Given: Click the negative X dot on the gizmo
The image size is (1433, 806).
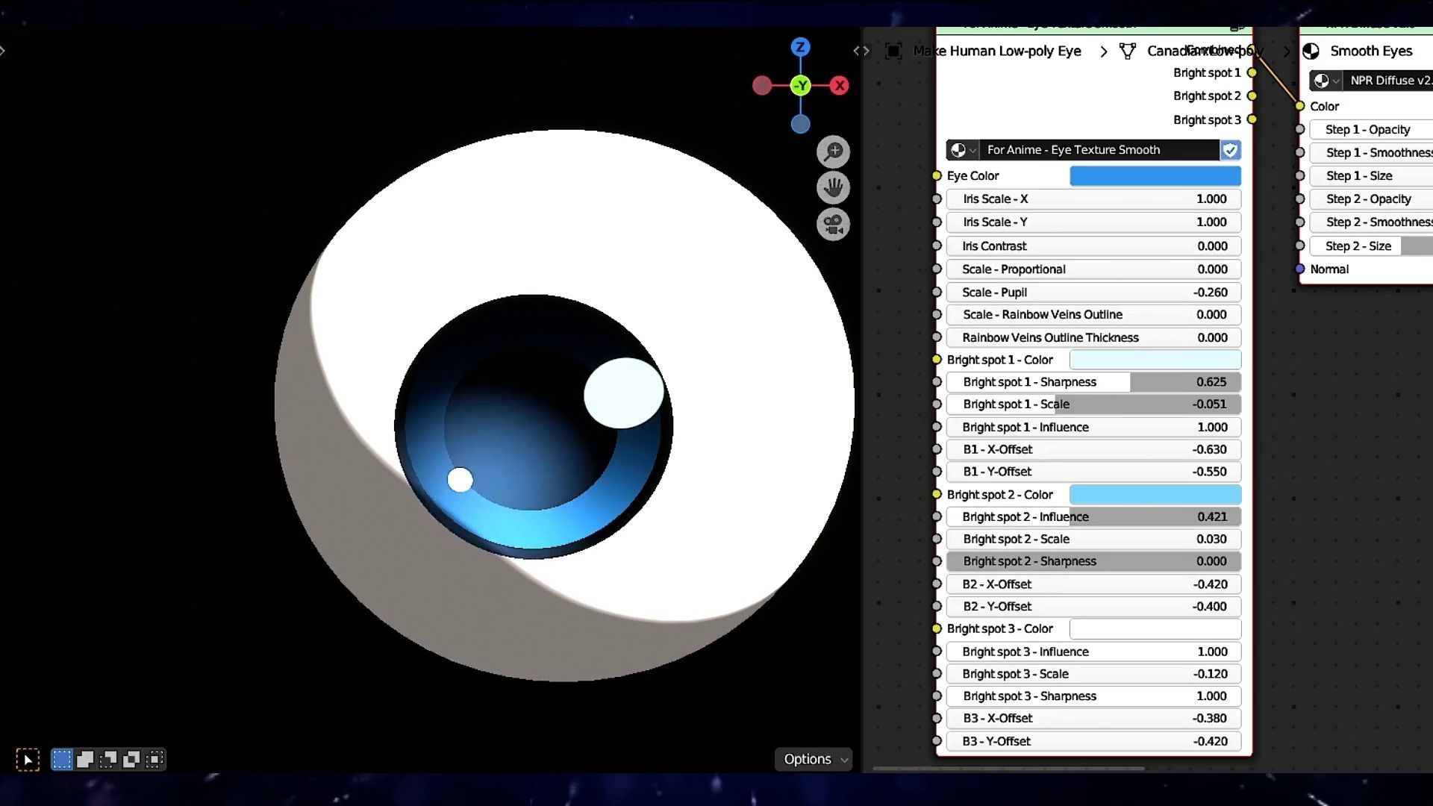Looking at the screenshot, I should (761, 86).
